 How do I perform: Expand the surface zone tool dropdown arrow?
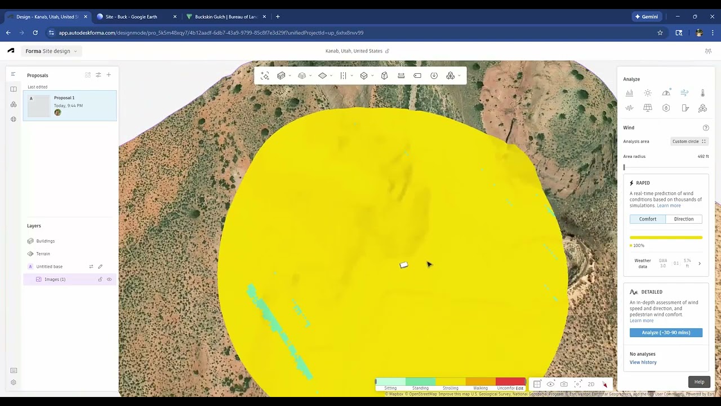tap(331, 76)
